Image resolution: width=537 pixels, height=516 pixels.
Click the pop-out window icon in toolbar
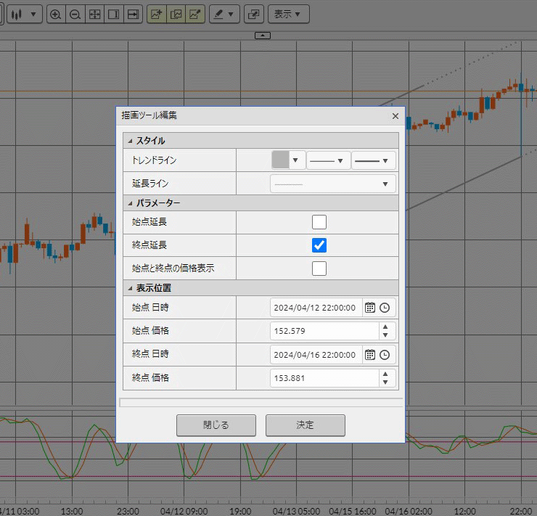click(253, 14)
